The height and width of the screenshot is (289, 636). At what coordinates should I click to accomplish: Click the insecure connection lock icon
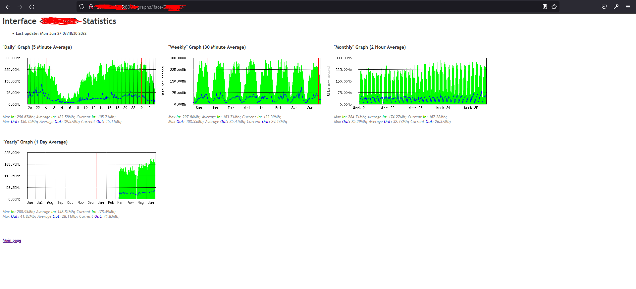[91, 7]
